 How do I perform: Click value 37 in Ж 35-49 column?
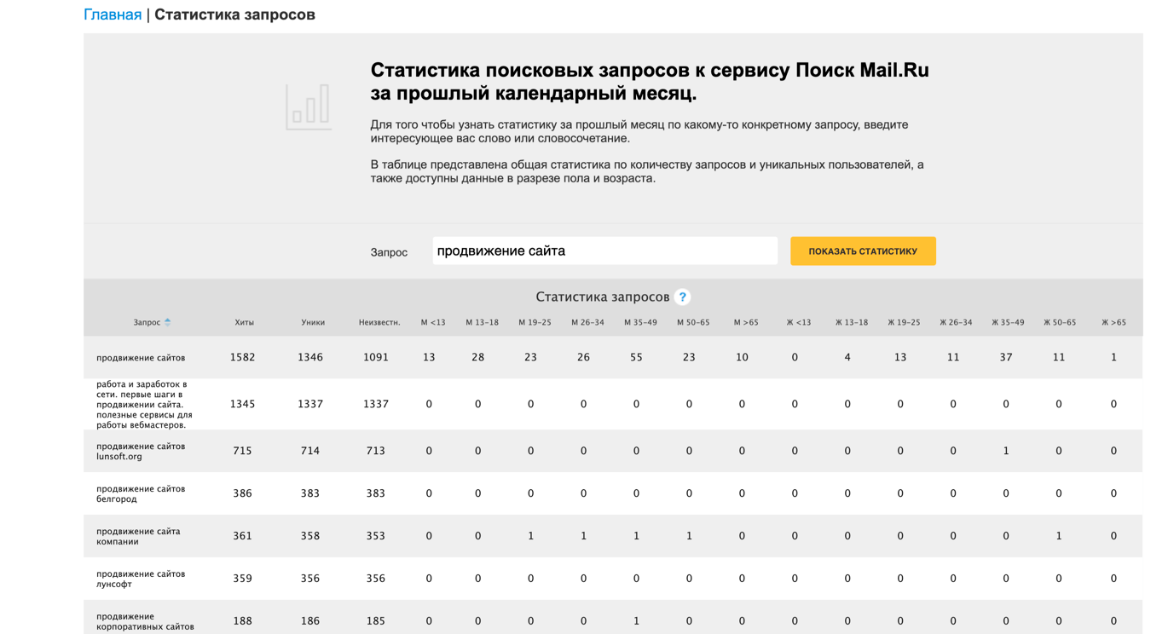pos(1006,357)
